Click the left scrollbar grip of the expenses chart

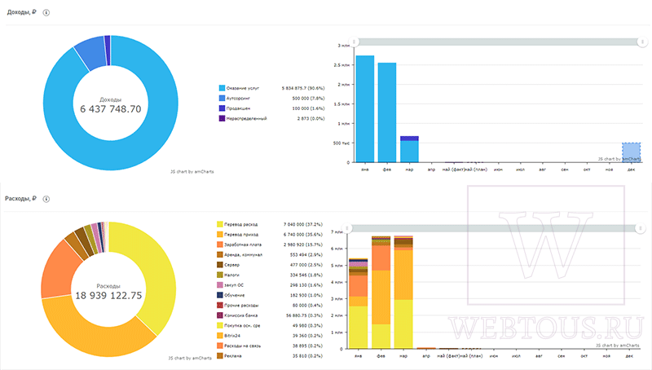(347, 228)
